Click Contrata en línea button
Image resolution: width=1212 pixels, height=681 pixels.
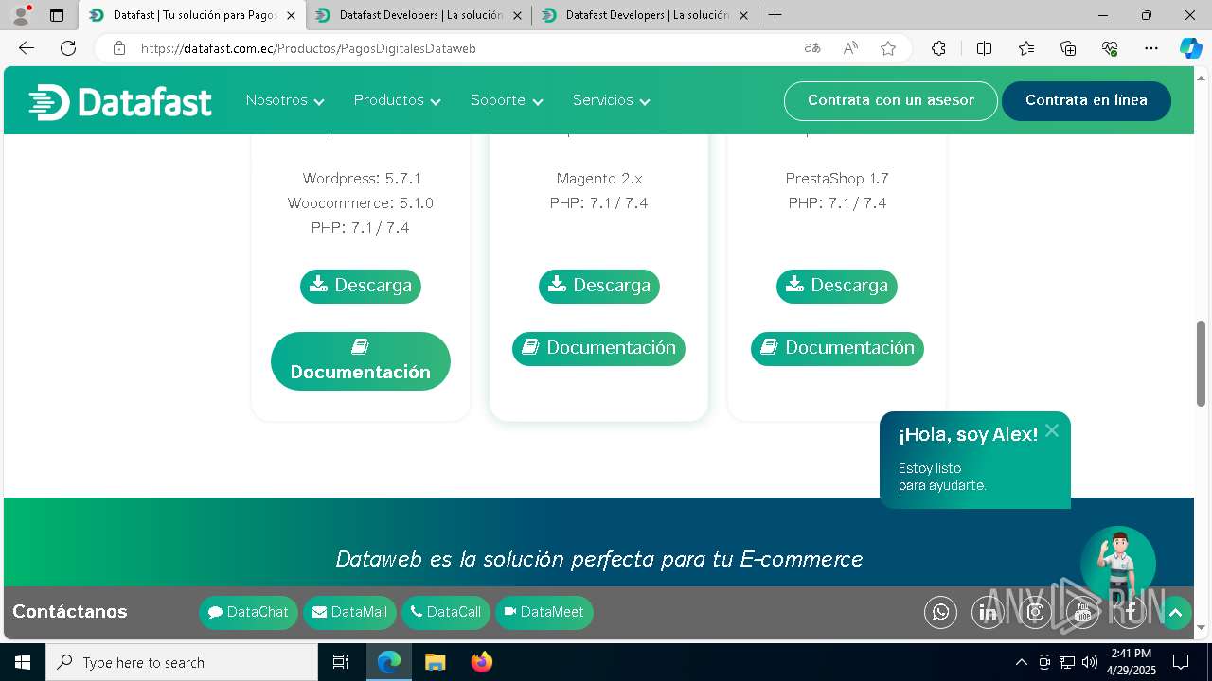click(x=1086, y=101)
